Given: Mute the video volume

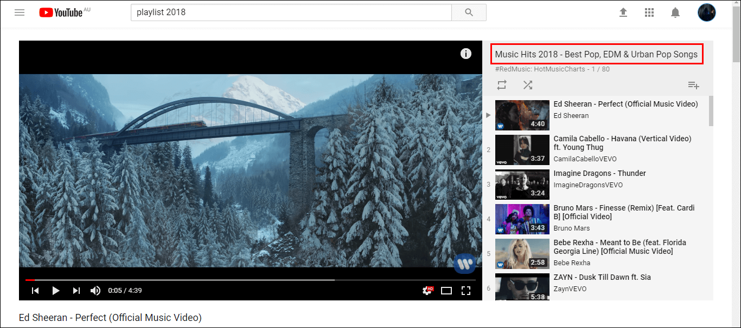Looking at the screenshot, I should tap(95, 291).
